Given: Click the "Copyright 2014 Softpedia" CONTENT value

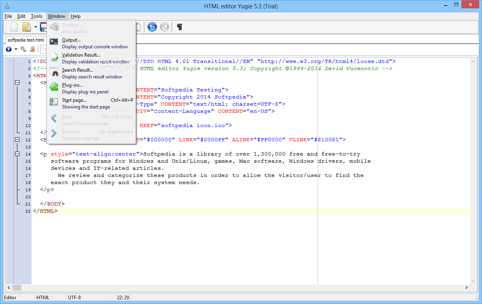Looking at the screenshot, I should tap(204, 97).
